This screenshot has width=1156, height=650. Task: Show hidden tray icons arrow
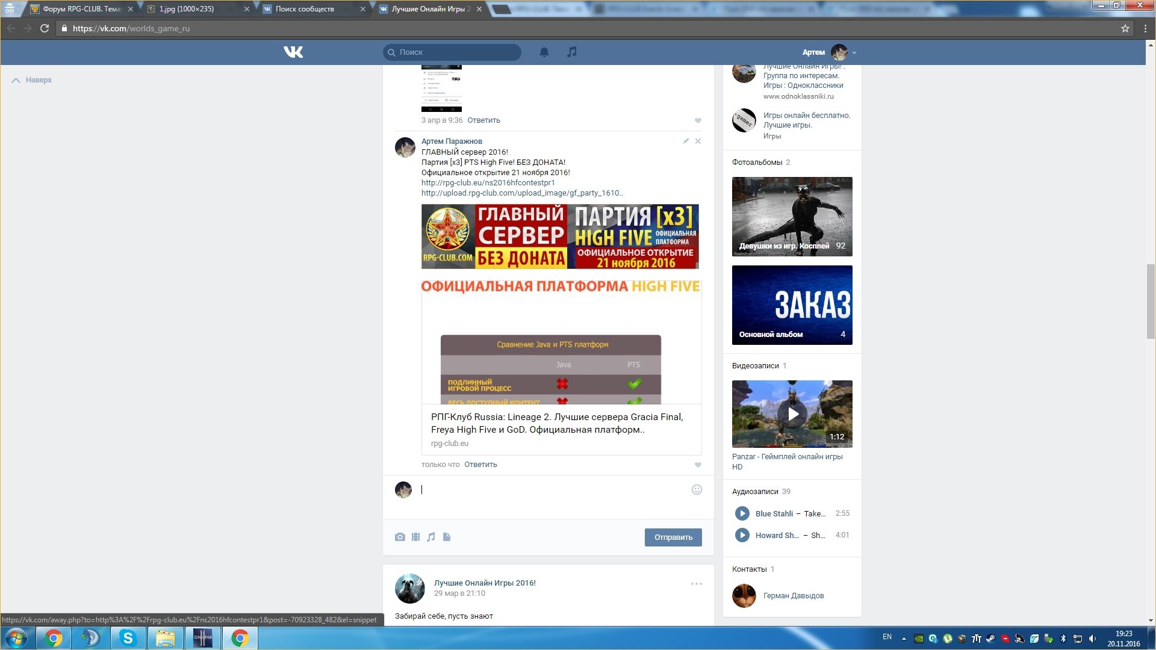click(904, 639)
